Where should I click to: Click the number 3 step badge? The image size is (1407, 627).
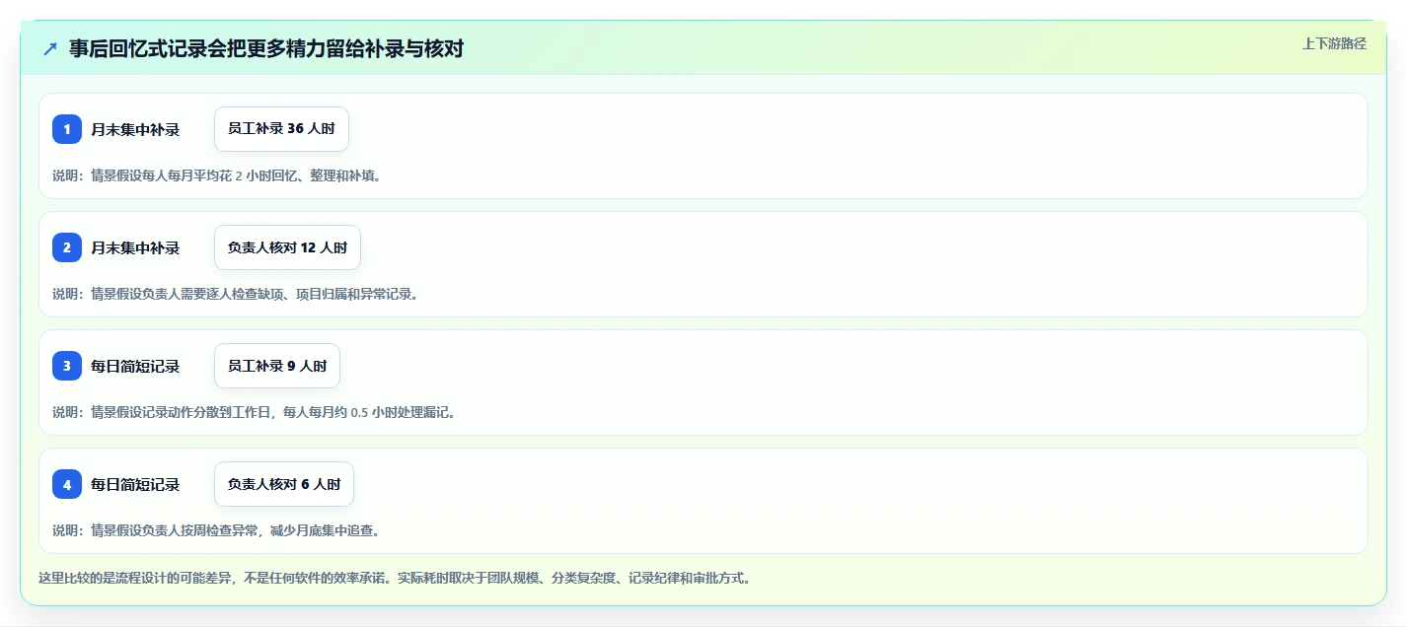67,366
